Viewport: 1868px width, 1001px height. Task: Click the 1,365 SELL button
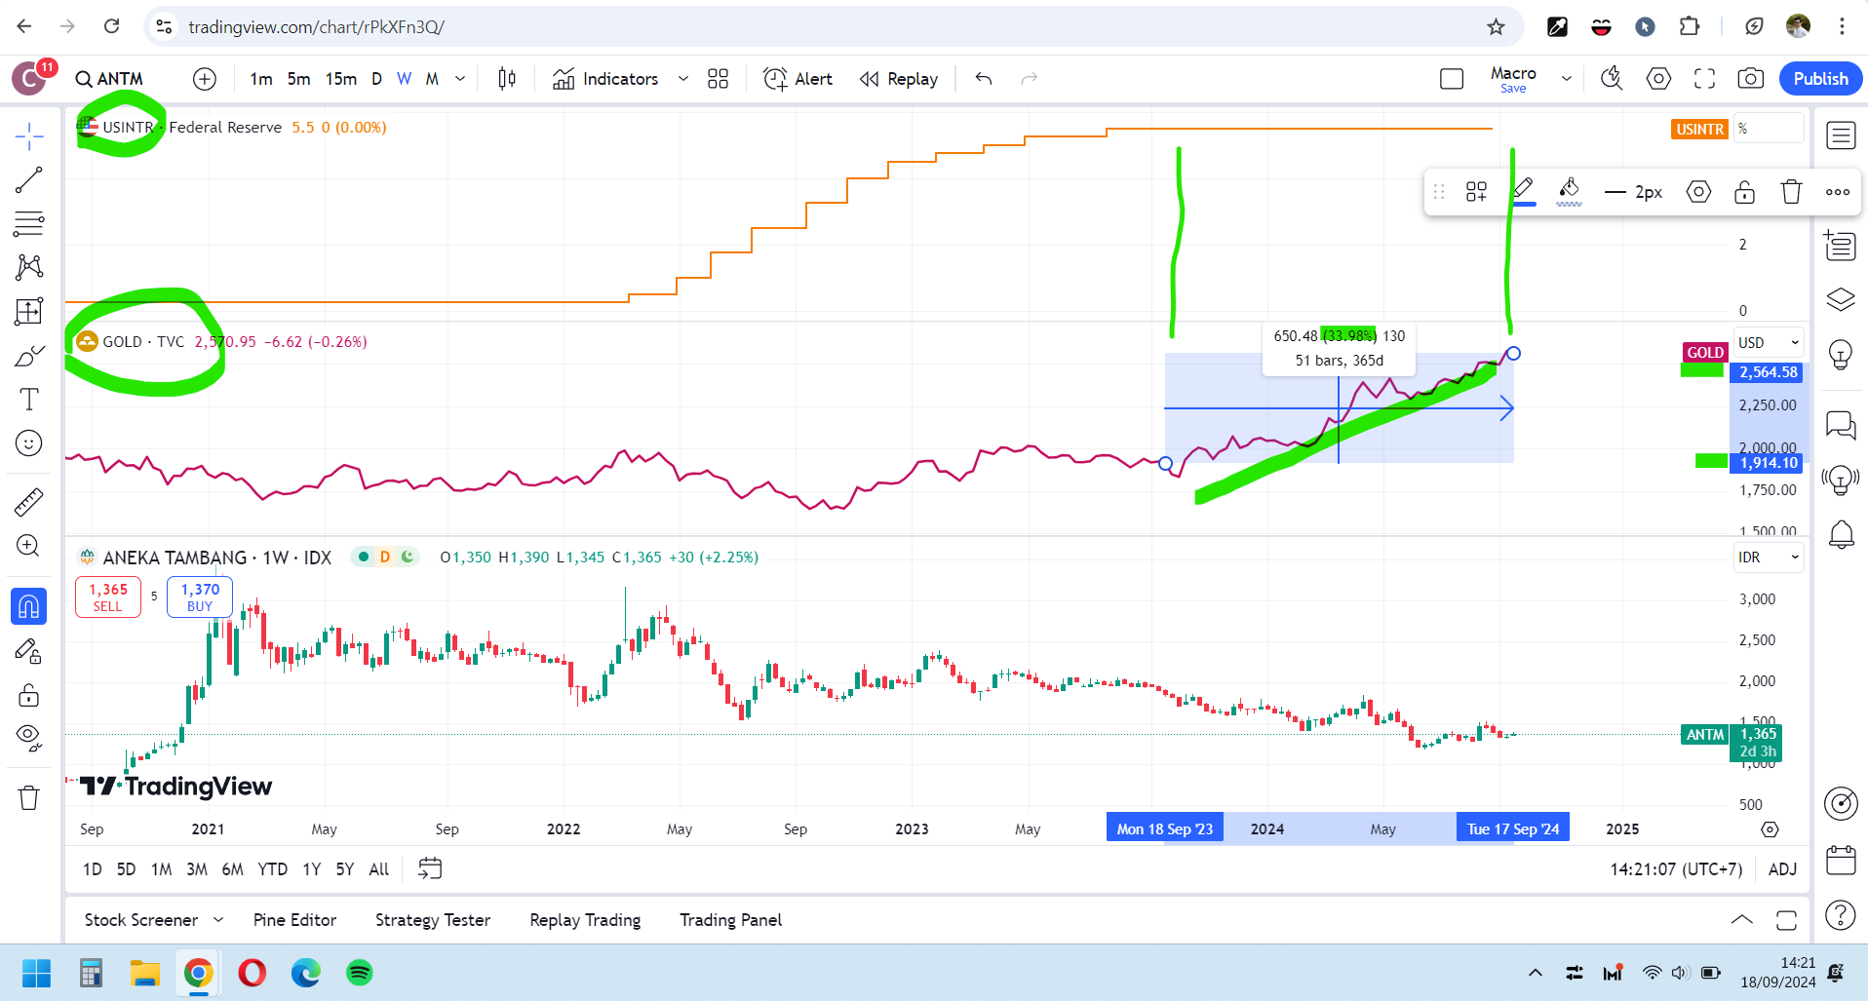pos(108,597)
